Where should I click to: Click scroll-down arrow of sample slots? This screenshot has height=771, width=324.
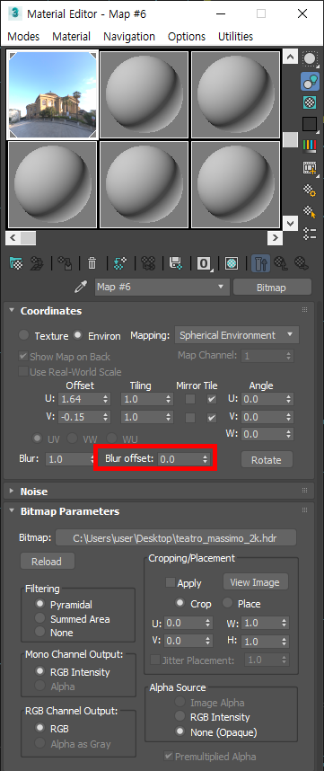point(290,223)
